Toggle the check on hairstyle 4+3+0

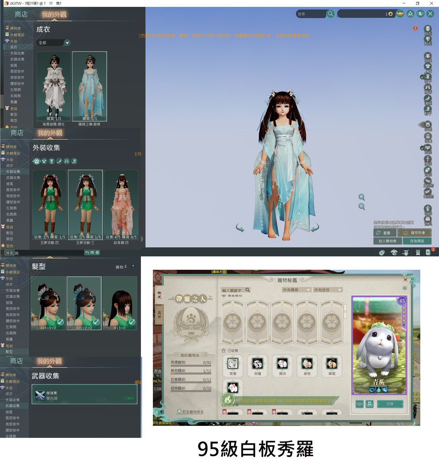[x=132, y=322]
